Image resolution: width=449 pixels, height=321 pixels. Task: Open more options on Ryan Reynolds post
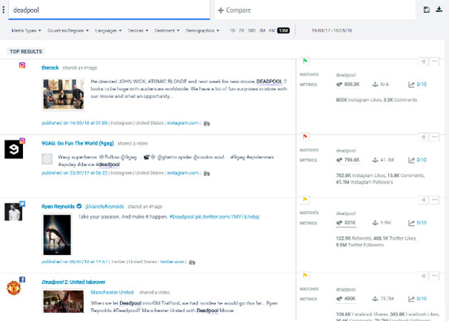(x=434, y=199)
